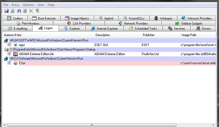Viewport: 219px width, 127px height.
Task: Click the HKCU Run registry key icon
Action: point(6,59)
